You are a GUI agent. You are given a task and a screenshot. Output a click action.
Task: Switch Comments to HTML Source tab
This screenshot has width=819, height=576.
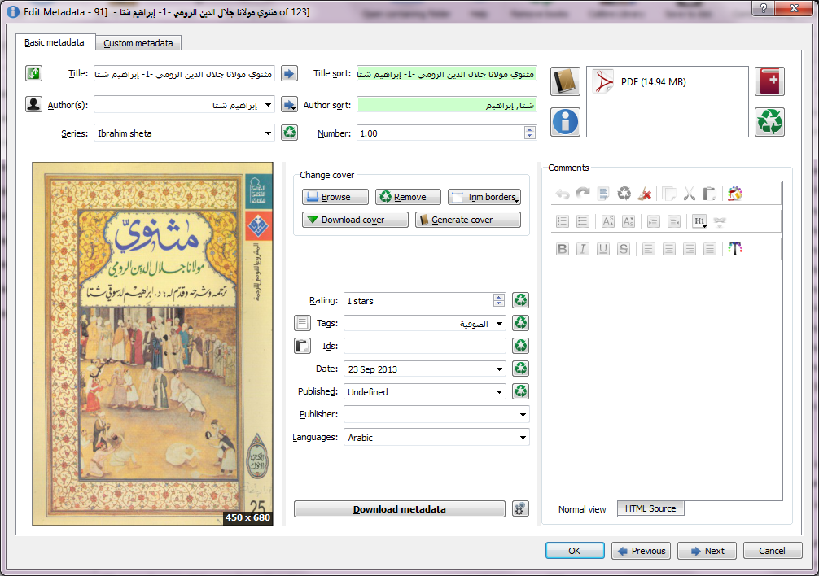point(650,508)
